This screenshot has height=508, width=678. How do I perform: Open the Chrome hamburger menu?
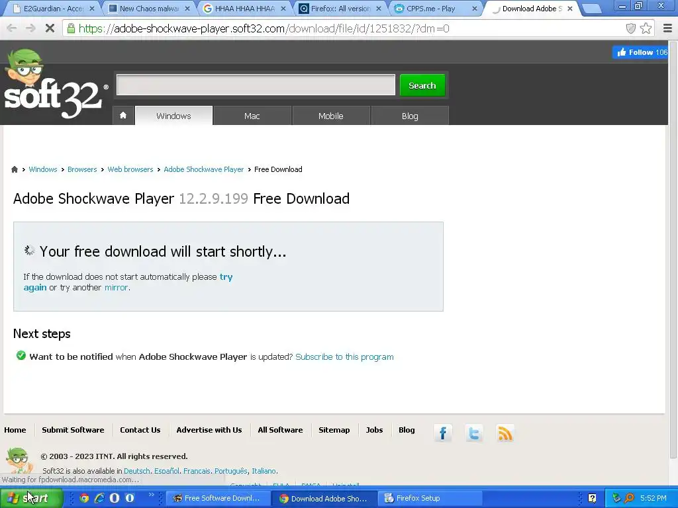tap(667, 28)
